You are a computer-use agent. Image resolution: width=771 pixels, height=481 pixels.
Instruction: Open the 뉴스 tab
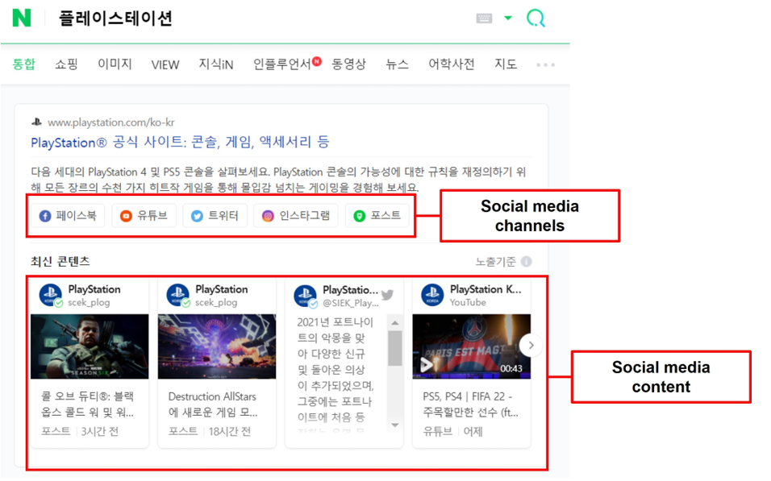tap(397, 64)
